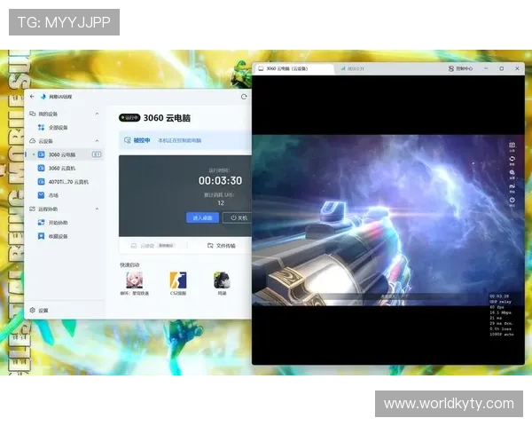Collapse the 我的设备 section
Viewport: 532px width, 426px height.
pyautogui.click(x=98, y=114)
